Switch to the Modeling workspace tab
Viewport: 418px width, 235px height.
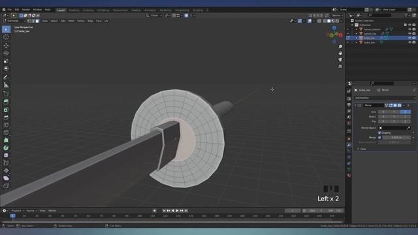(x=74, y=10)
